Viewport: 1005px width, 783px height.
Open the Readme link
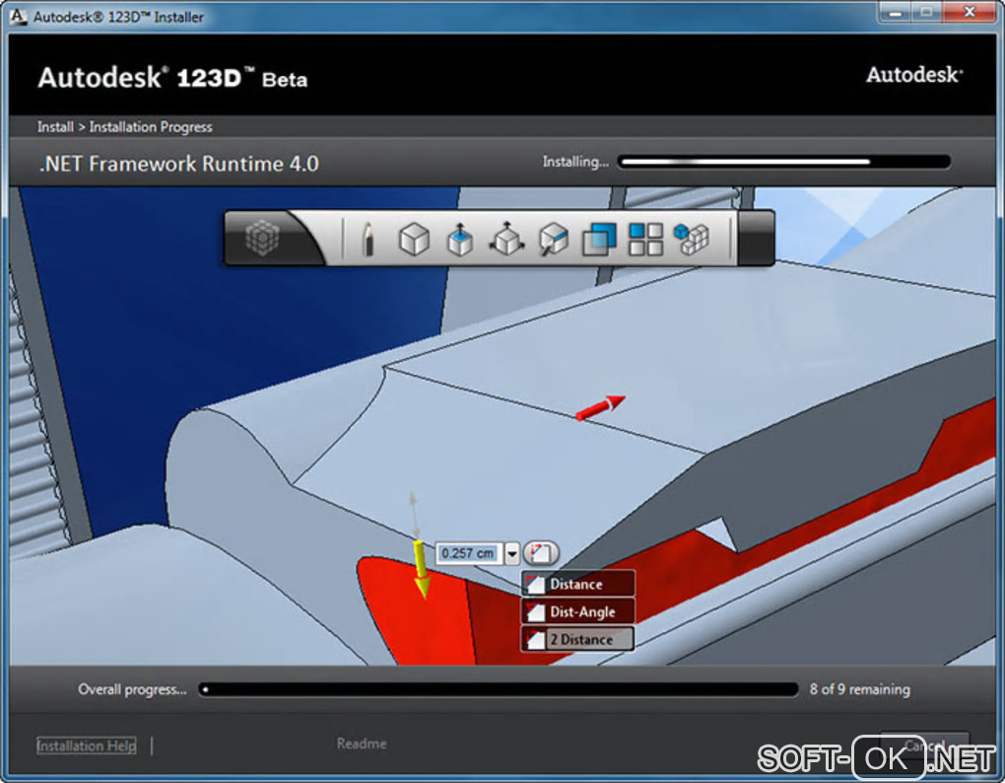362,744
